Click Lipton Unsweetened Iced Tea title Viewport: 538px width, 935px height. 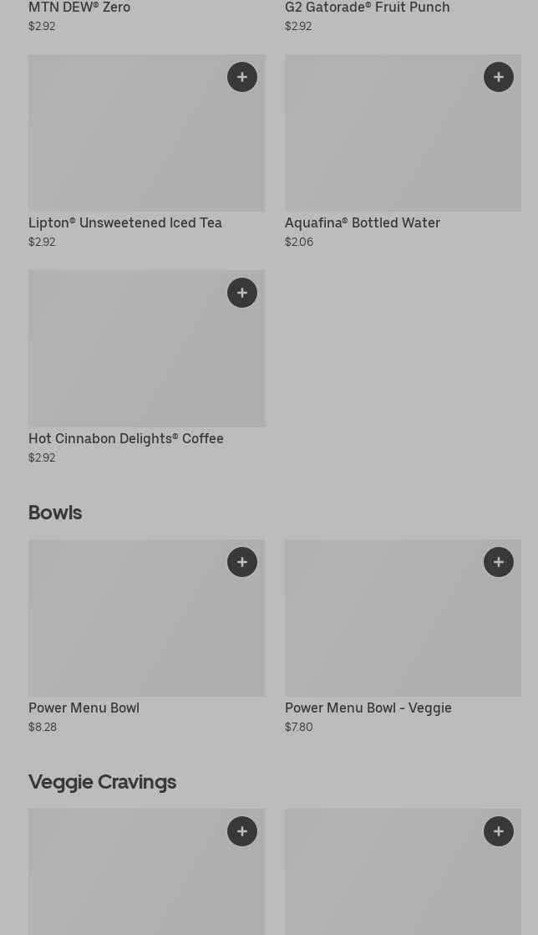pos(125,223)
